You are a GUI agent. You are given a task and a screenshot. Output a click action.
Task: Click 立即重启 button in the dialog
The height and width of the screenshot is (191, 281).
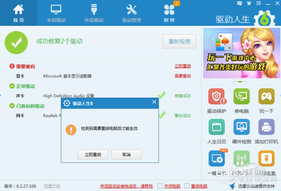[93, 155]
